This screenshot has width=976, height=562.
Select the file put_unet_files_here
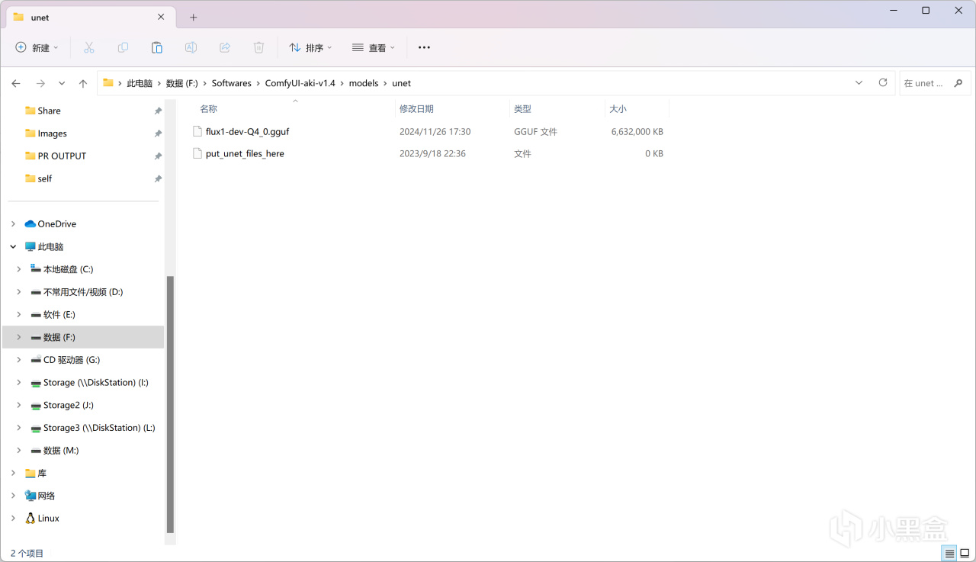245,153
